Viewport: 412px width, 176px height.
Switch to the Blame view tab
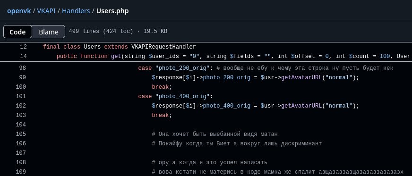click(49, 32)
